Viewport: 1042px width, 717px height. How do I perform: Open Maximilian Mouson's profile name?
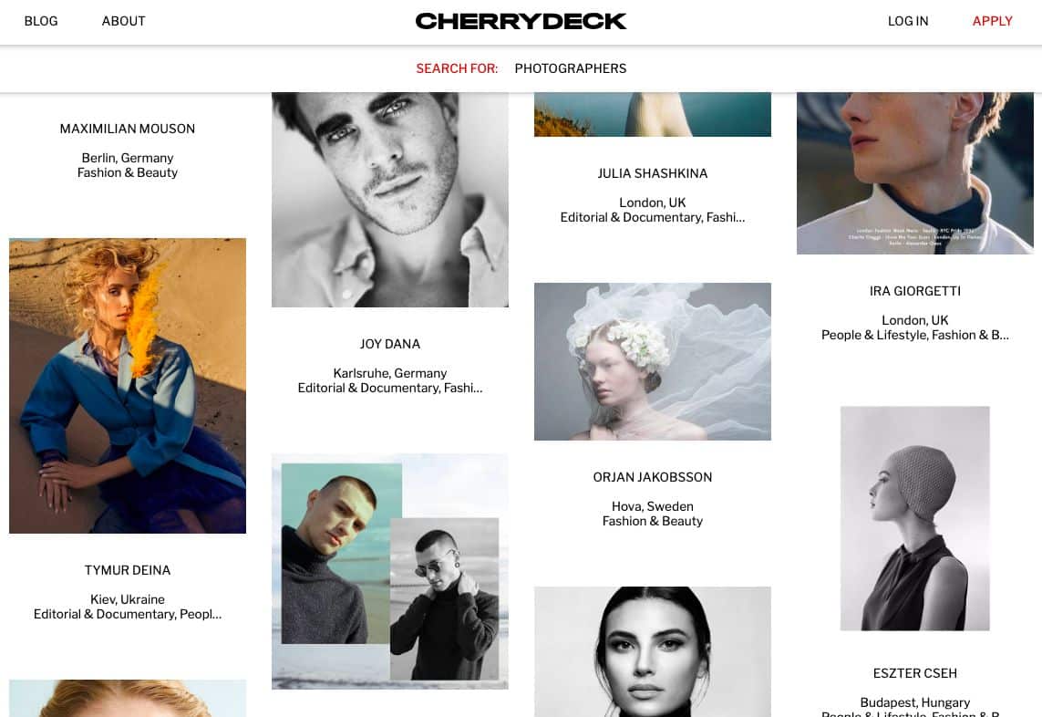tap(128, 129)
